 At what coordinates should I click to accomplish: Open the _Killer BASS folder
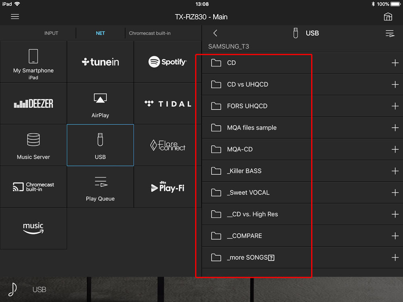[244, 171]
